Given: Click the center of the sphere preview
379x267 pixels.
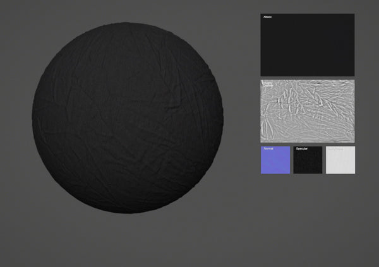Looking at the screenshot, I should (x=128, y=118).
